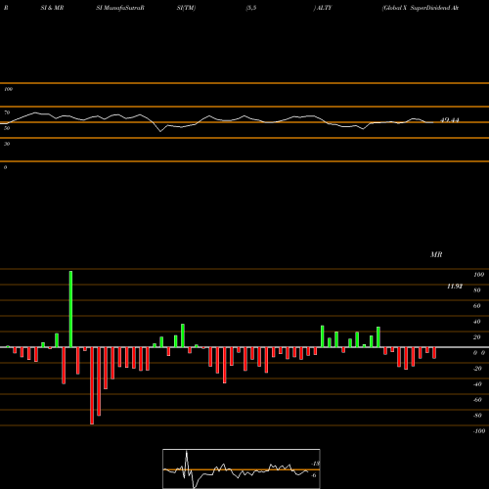Click the MR axis label -40

477,384
